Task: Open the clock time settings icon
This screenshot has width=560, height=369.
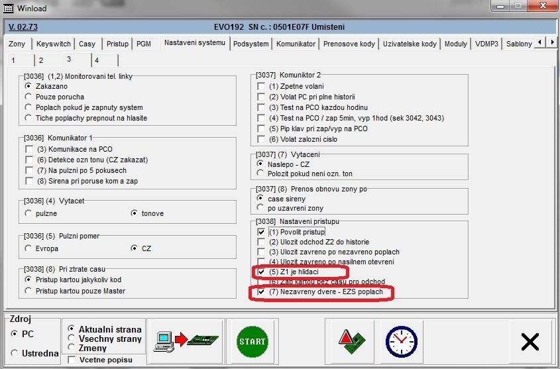Action: click(401, 341)
